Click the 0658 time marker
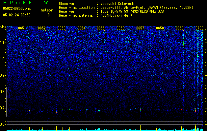207x131 pixels. click(160, 28)
